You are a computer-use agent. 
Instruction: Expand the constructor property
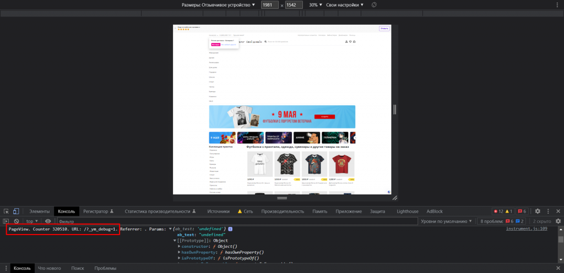coord(179,247)
